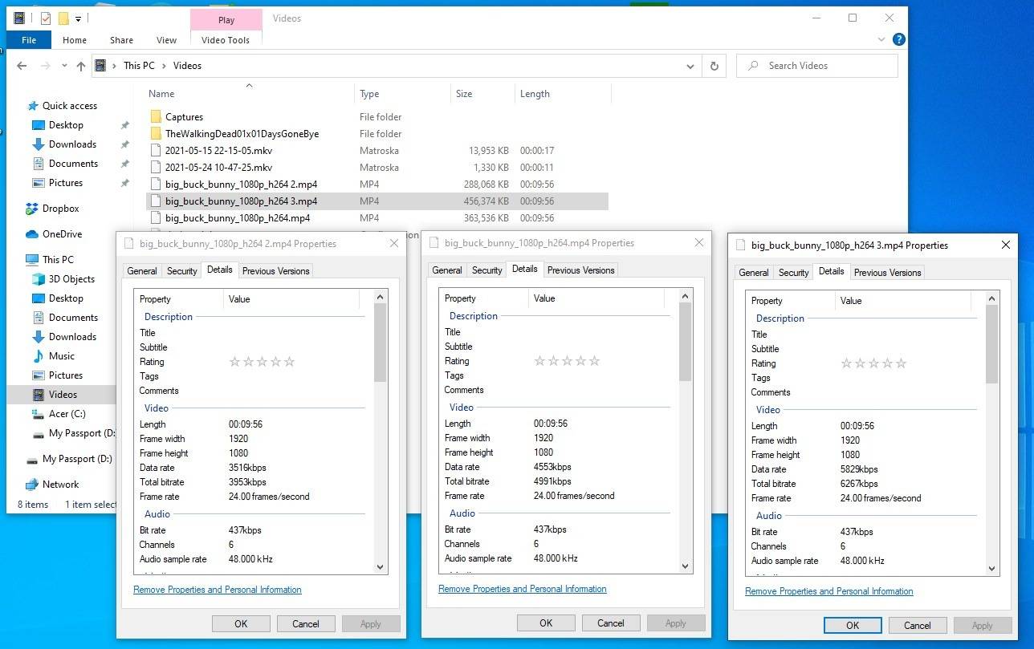Set fifth rating star in 'h264.mp4' Properties
The width and height of the screenshot is (1034, 649).
(x=595, y=361)
